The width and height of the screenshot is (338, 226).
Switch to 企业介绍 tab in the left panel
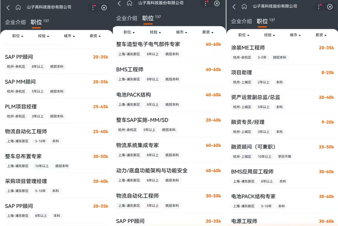point(15,22)
